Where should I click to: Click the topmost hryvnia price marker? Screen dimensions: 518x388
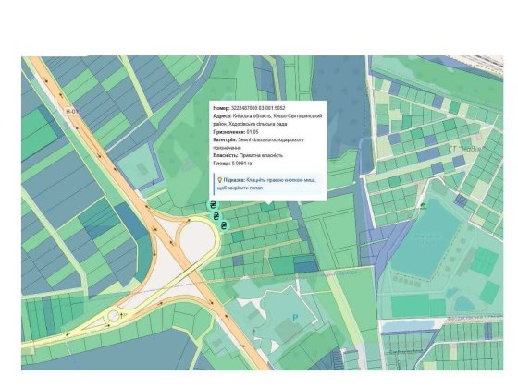click(213, 205)
